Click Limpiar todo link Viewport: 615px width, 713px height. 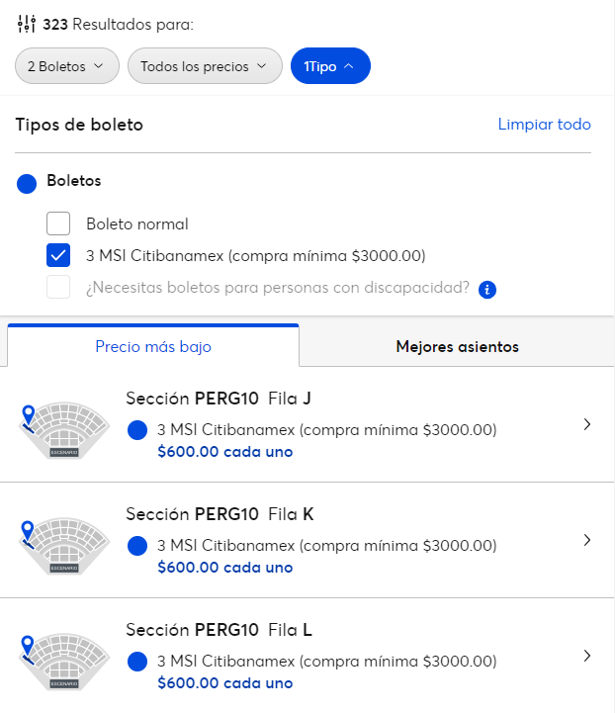pyautogui.click(x=544, y=125)
